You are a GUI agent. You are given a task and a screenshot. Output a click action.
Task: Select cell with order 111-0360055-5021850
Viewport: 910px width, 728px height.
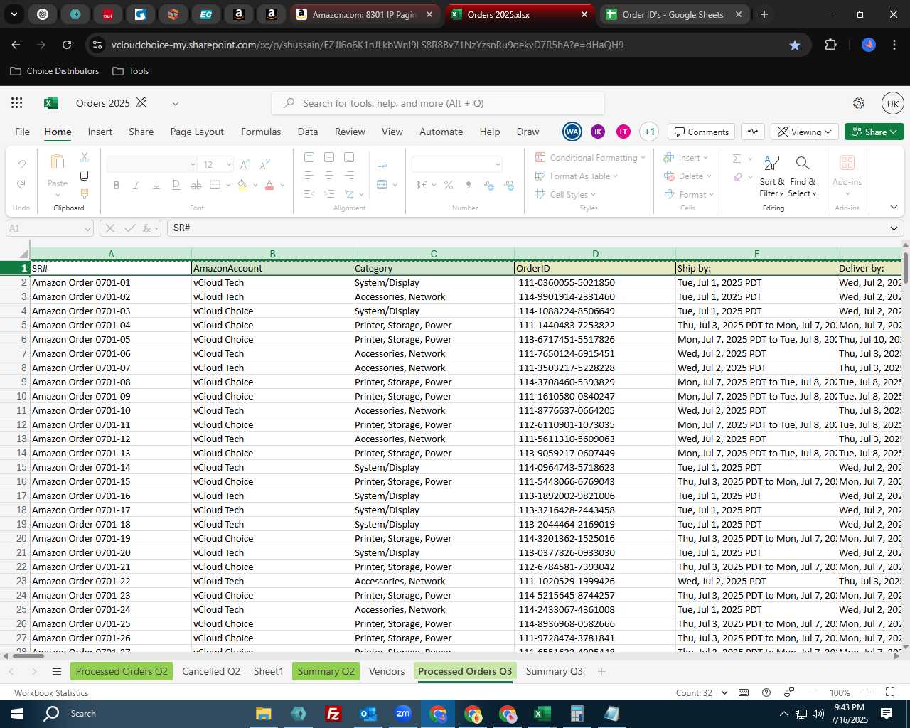point(595,282)
